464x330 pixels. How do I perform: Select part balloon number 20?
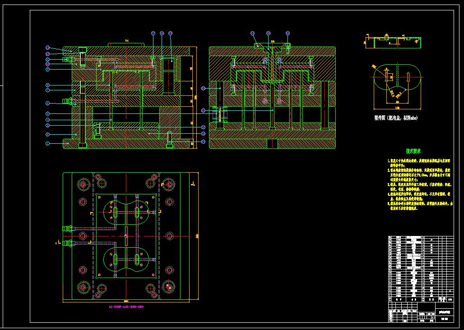(x=203, y=88)
